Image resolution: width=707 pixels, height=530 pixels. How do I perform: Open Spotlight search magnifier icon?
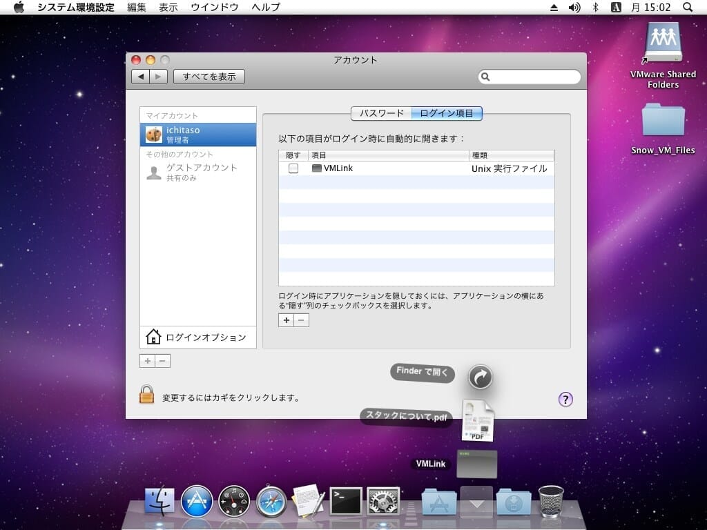pyautogui.click(x=688, y=7)
